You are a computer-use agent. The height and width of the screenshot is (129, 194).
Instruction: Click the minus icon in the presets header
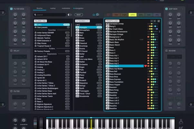pyautogui.click(x=151, y=21)
